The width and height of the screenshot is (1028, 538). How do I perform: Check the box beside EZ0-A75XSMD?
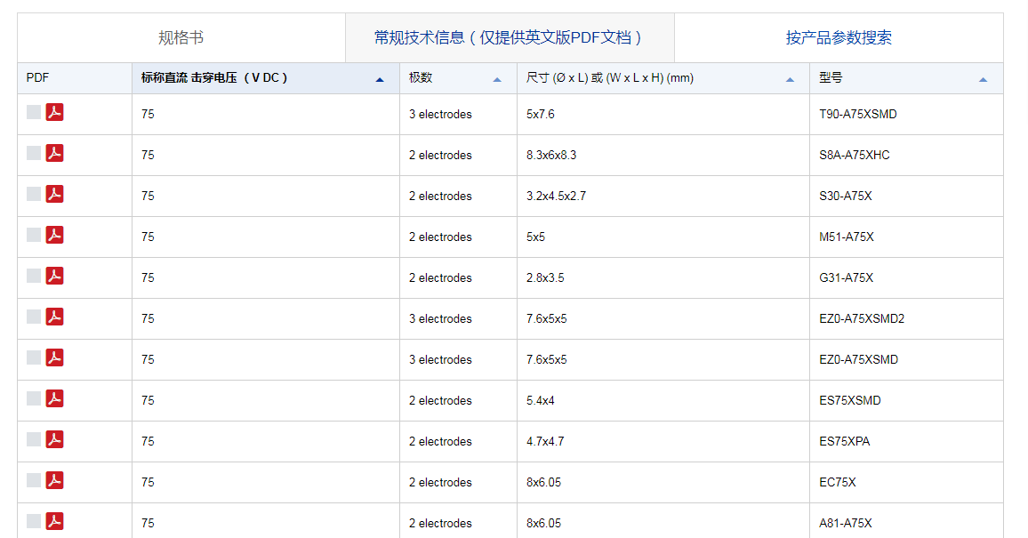(x=34, y=357)
